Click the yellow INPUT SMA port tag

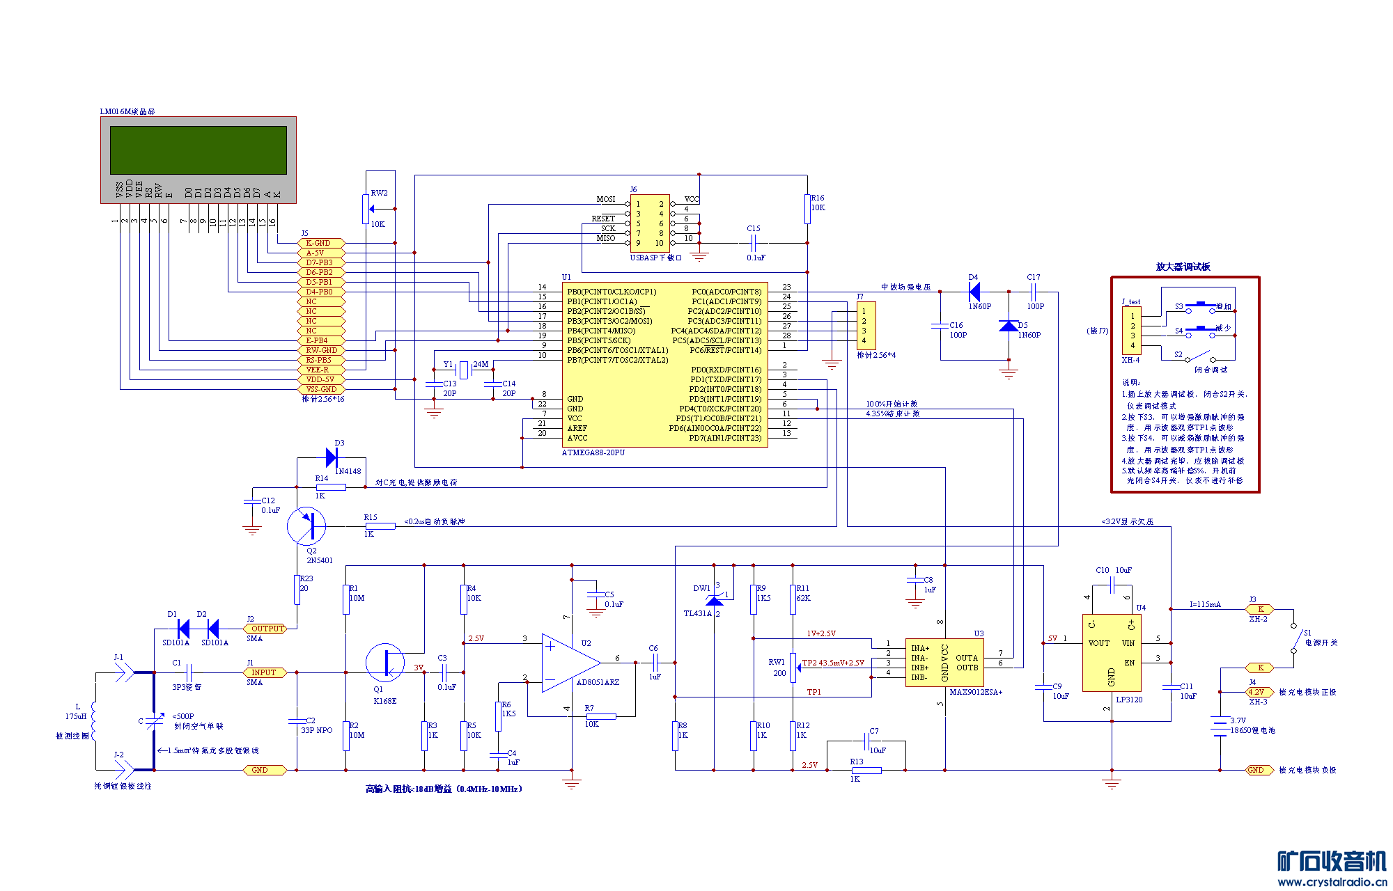pos(264,672)
